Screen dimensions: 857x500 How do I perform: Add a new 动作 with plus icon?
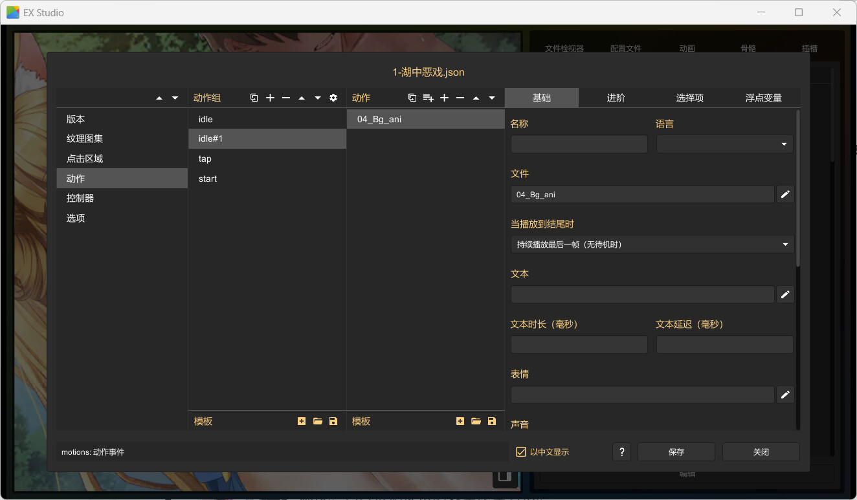444,98
